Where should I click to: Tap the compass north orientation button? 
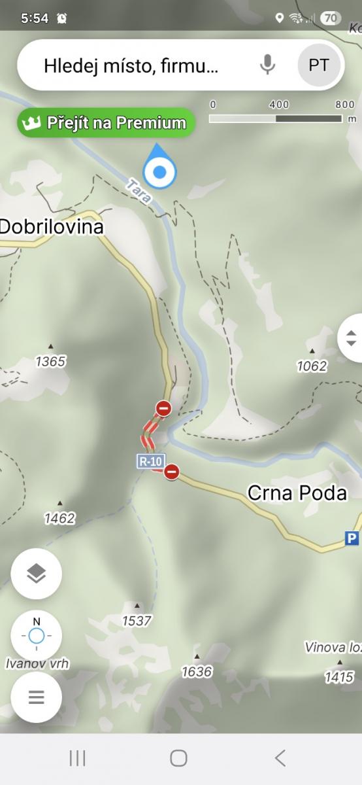click(37, 635)
